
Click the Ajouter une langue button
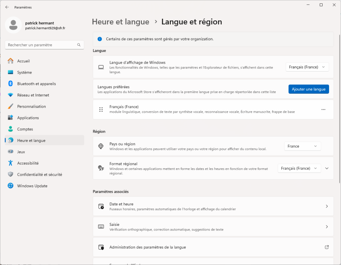click(308, 89)
